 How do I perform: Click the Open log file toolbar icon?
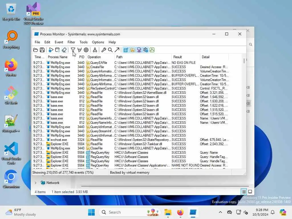tap(36, 50)
